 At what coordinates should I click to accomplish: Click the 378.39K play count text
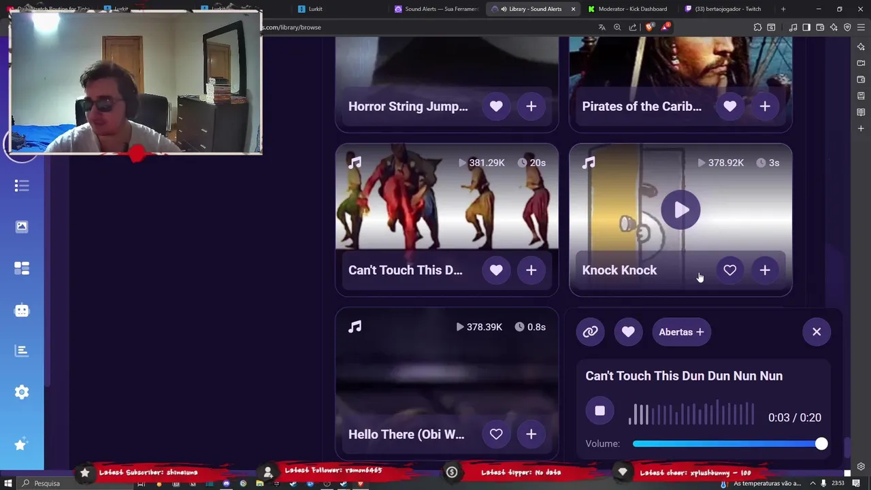484,327
